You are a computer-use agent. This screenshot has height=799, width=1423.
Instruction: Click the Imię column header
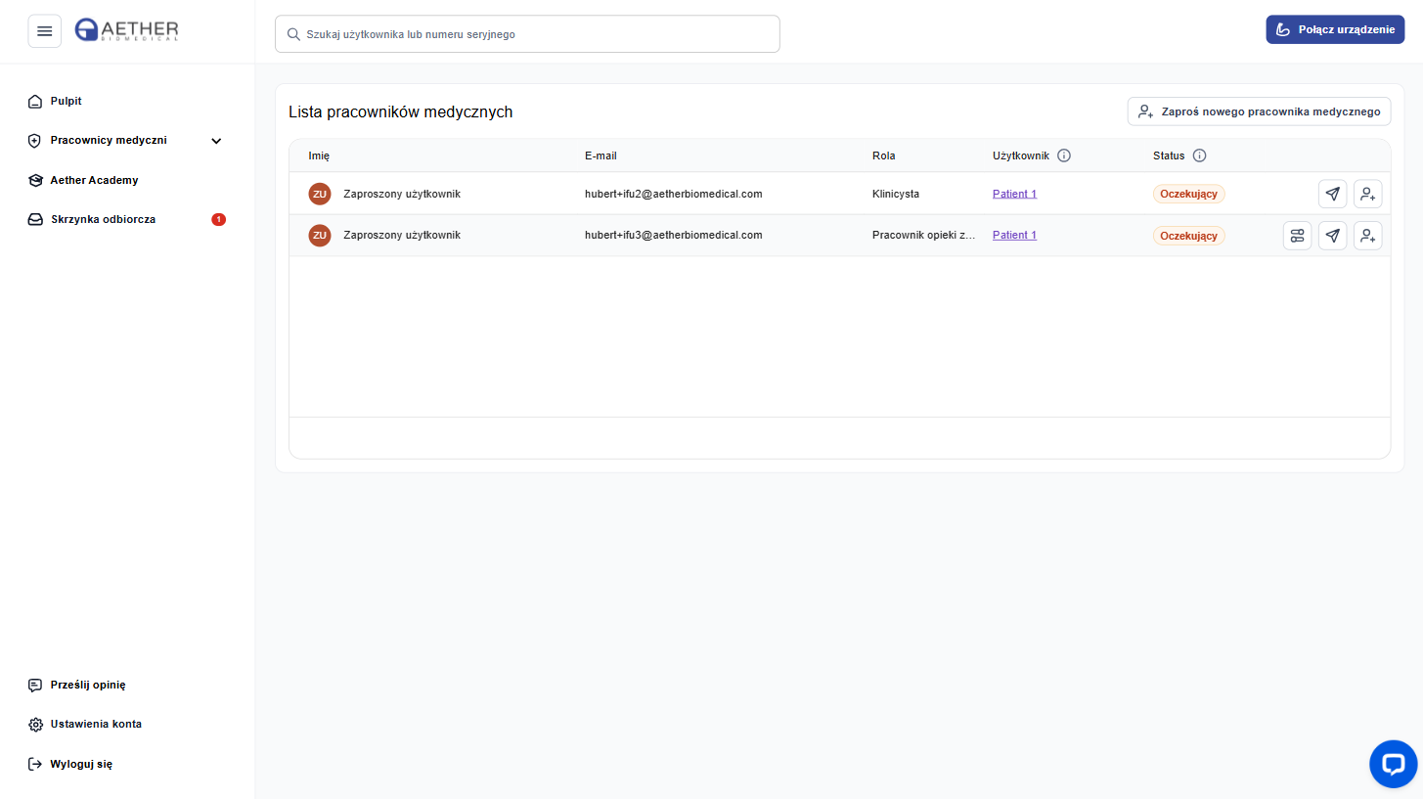(319, 155)
